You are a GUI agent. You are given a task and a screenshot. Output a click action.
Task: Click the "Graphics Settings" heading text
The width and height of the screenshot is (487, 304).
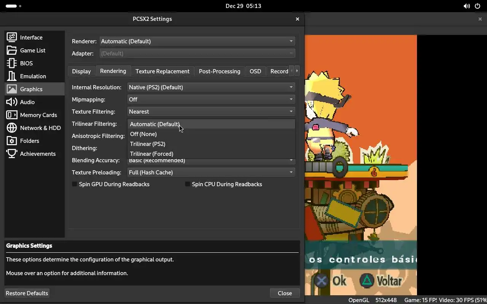click(x=29, y=245)
